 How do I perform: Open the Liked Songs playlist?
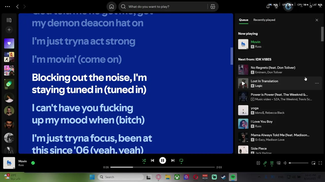tap(9, 43)
